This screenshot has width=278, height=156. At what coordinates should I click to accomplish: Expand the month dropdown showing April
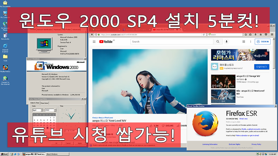pyautogui.click(x=42, y=110)
